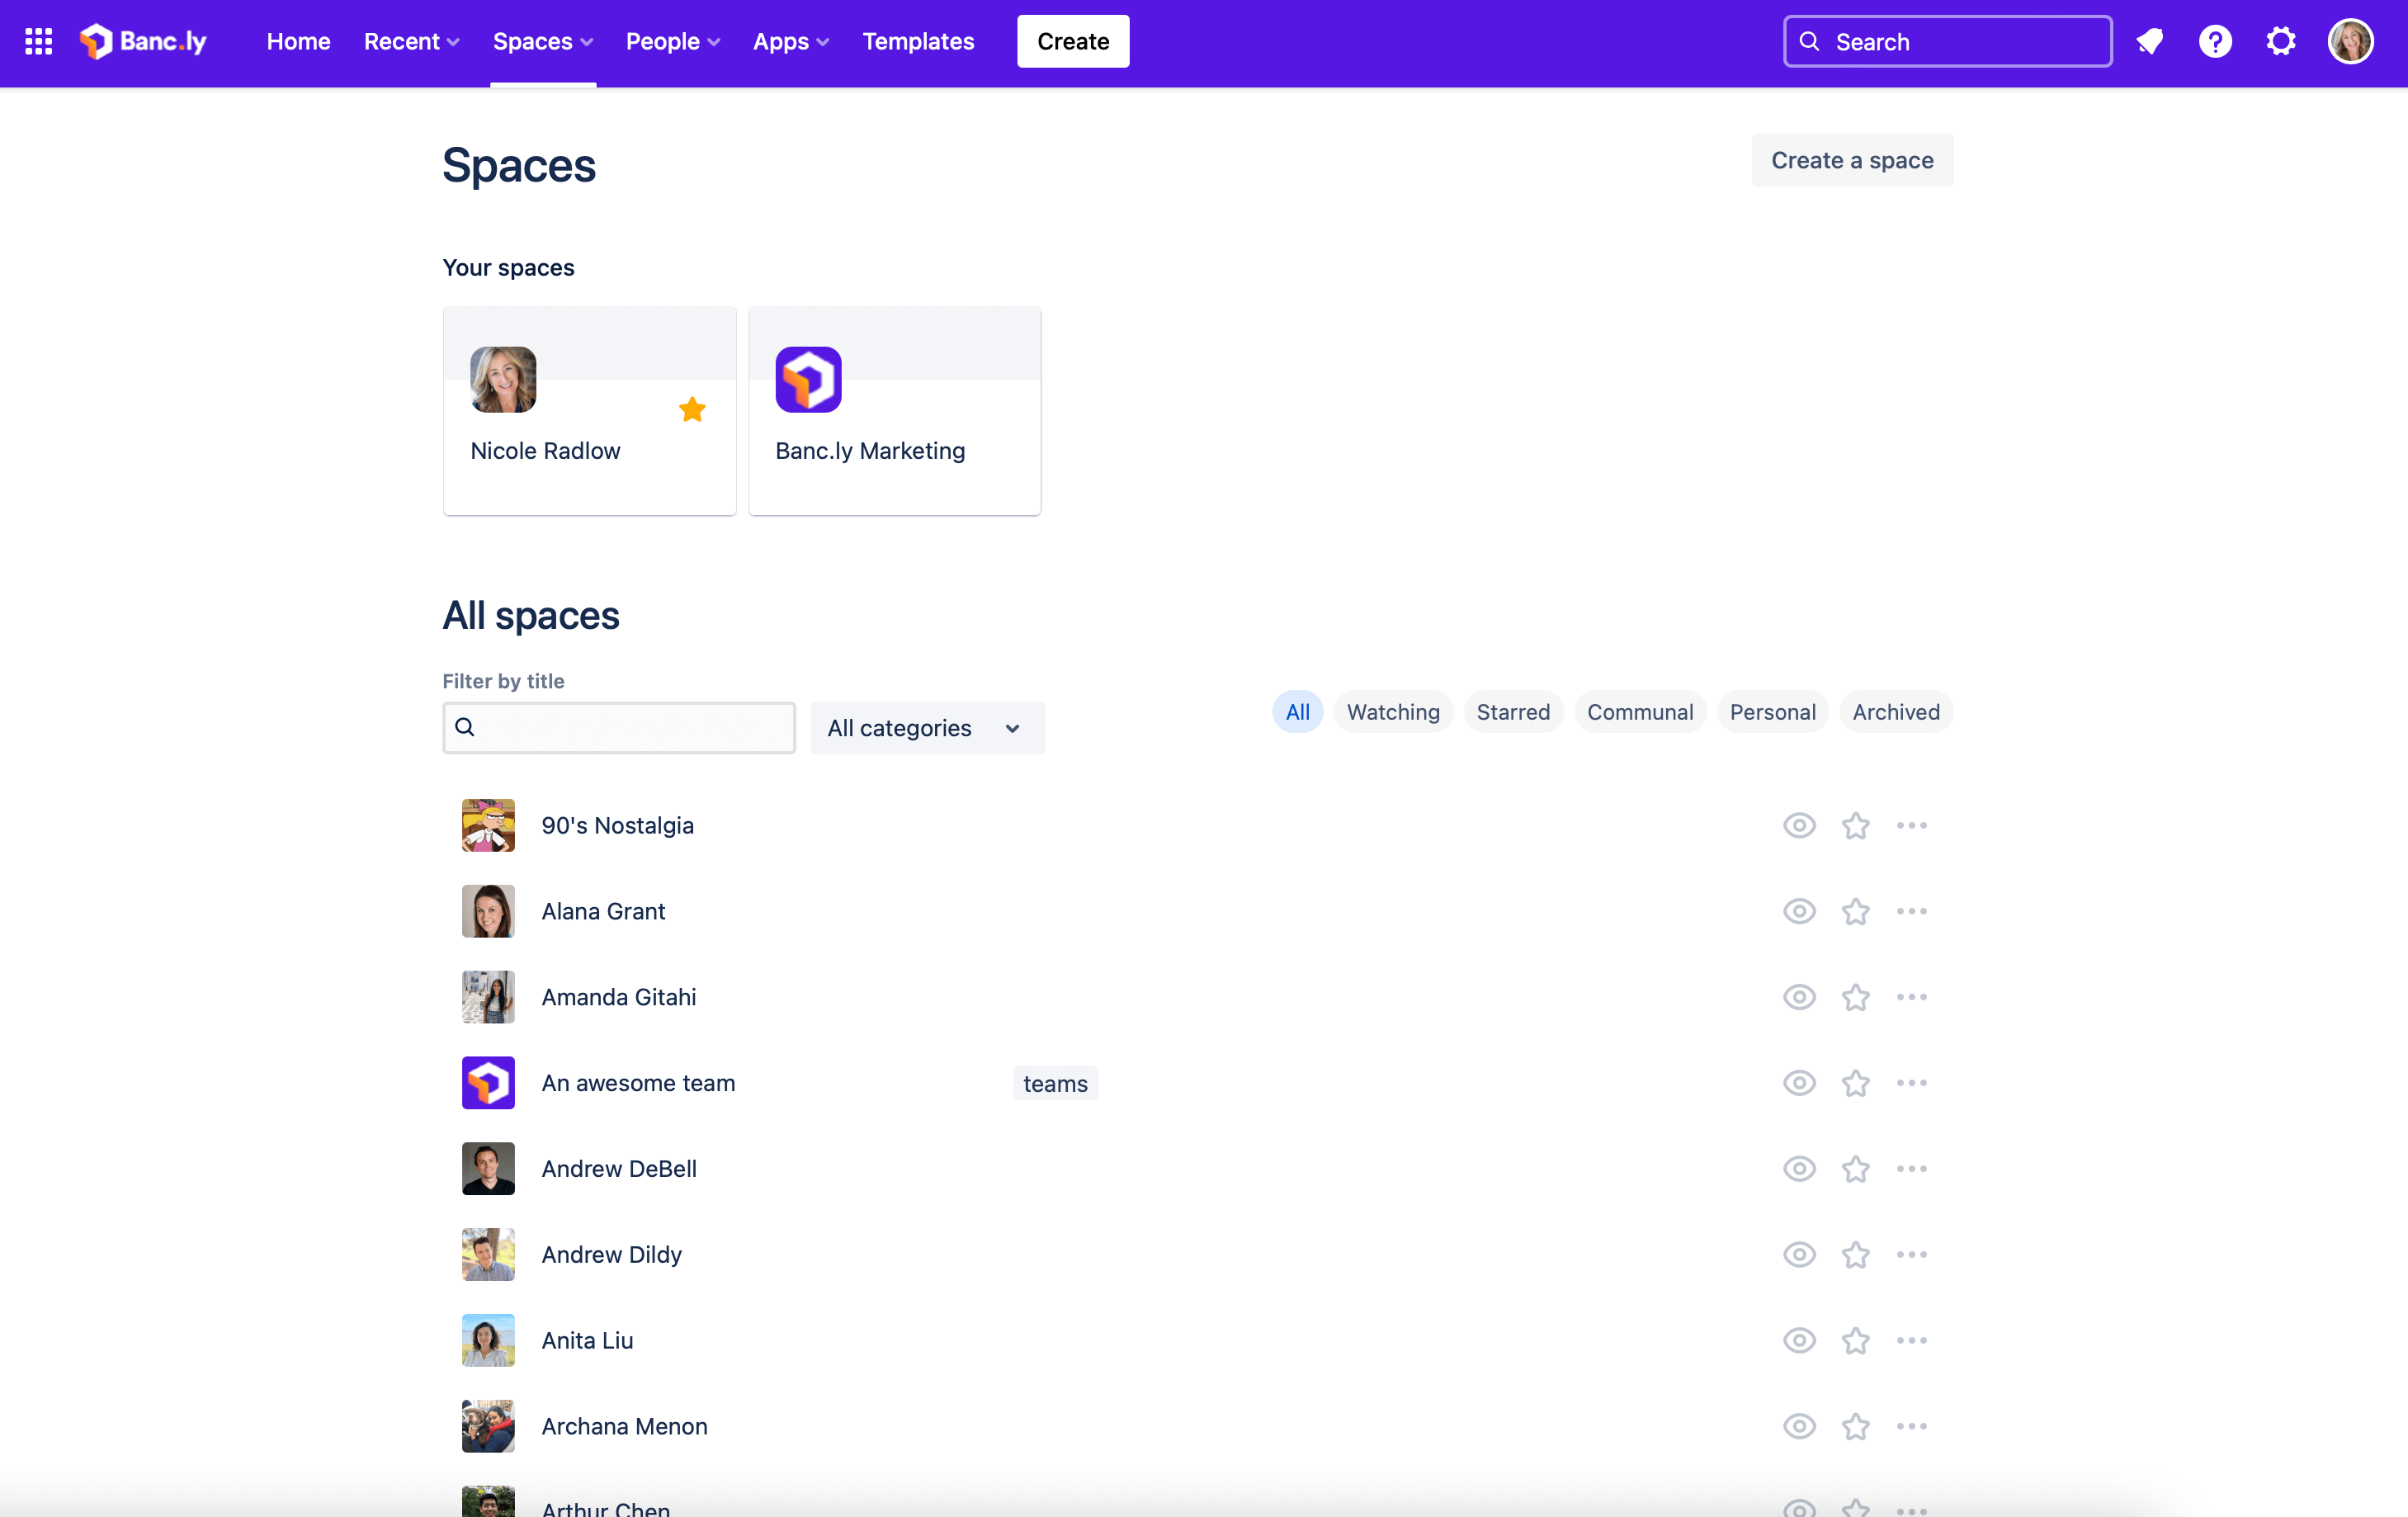Viewport: 2408px width, 1517px height.
Task: Toggle star icon for Alana Grant space
Action: click(x=1856, y=910)
